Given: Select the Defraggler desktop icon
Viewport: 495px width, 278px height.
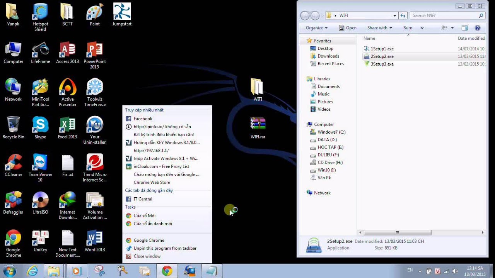Looking at the screenshot, I should pos(13,203).
